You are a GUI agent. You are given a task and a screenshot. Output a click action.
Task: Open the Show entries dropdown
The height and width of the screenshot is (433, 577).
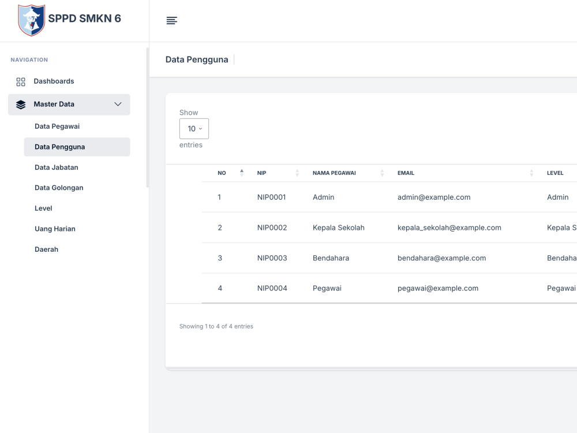click(194, 129)
